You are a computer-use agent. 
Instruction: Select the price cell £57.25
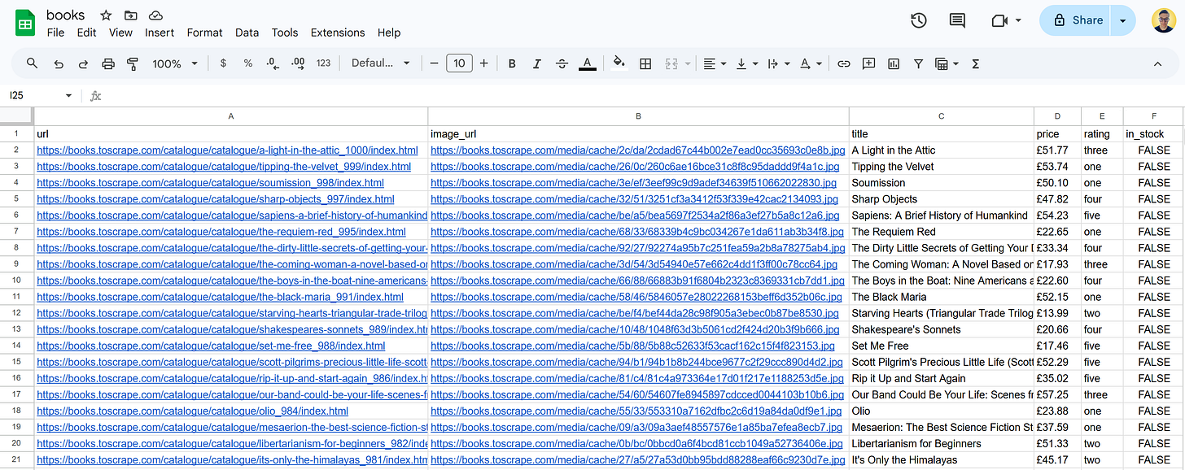point(1056,394)
